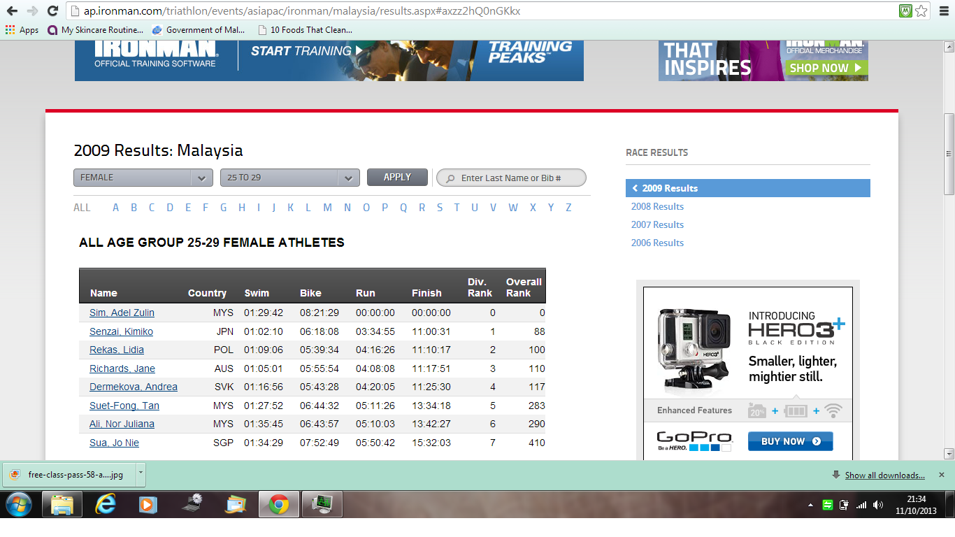Expand the FEMALE gender dropdown

point(143,178)
